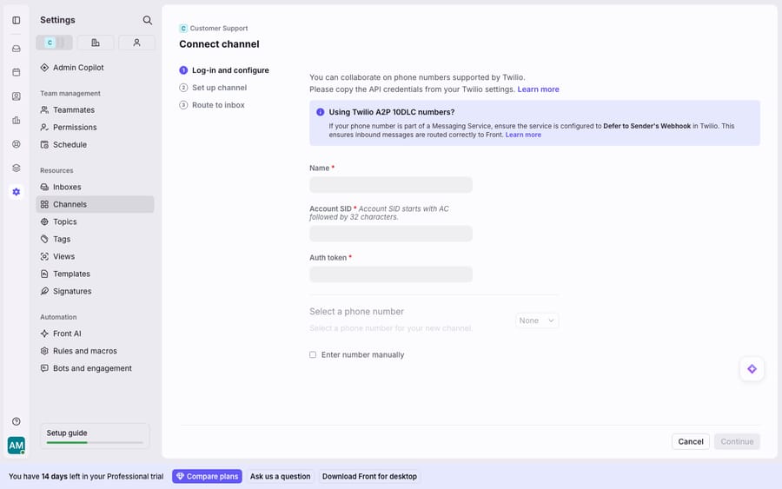The image size is (782, 489).
Task: Check Enter number manually
Action: pos(313,355)
